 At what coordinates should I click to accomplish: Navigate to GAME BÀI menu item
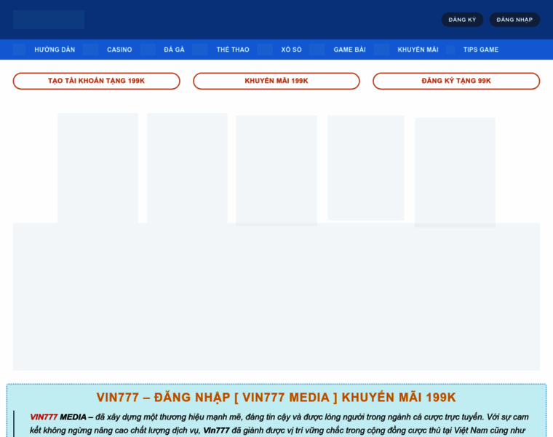point(349,50)
